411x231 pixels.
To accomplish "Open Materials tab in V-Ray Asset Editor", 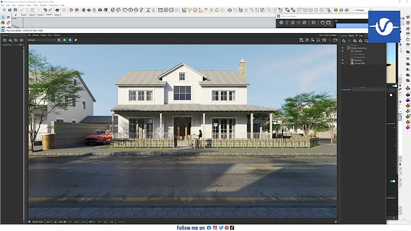I will pos(281,22).
